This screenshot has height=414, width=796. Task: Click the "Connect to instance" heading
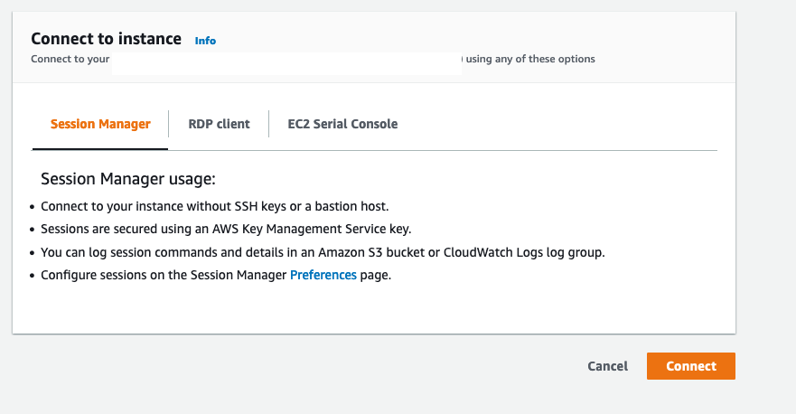[x=107, y=39]
